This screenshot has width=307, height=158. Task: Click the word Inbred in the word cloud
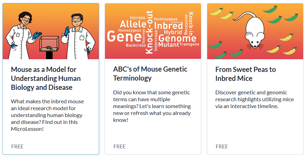168,26
